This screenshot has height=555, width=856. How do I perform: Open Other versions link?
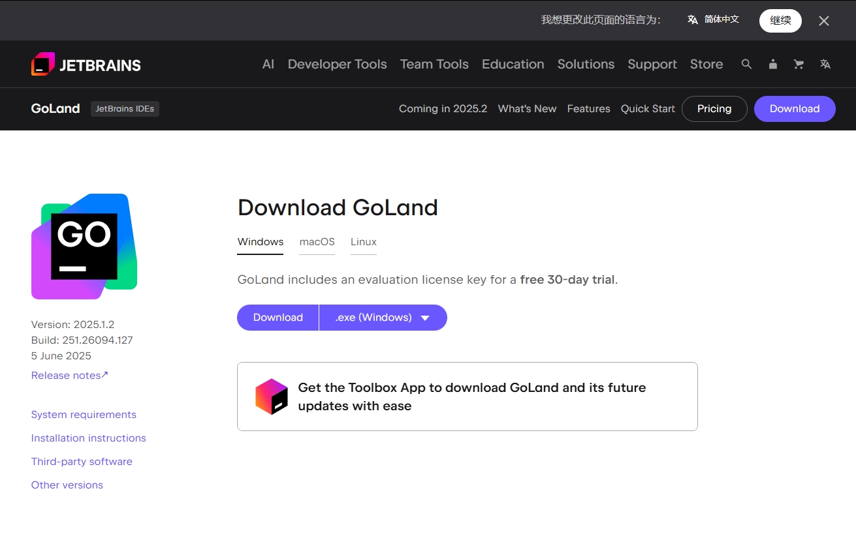[67, 485]
